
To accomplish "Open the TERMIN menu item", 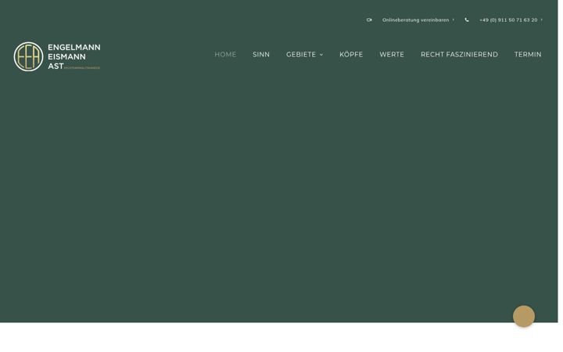I will point(528,55).
